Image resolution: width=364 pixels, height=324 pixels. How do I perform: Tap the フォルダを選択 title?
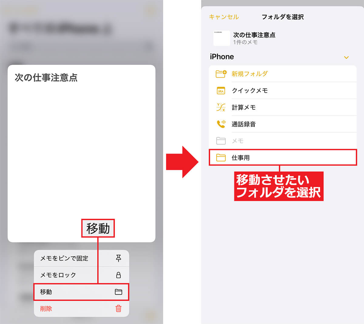(283, 17)
